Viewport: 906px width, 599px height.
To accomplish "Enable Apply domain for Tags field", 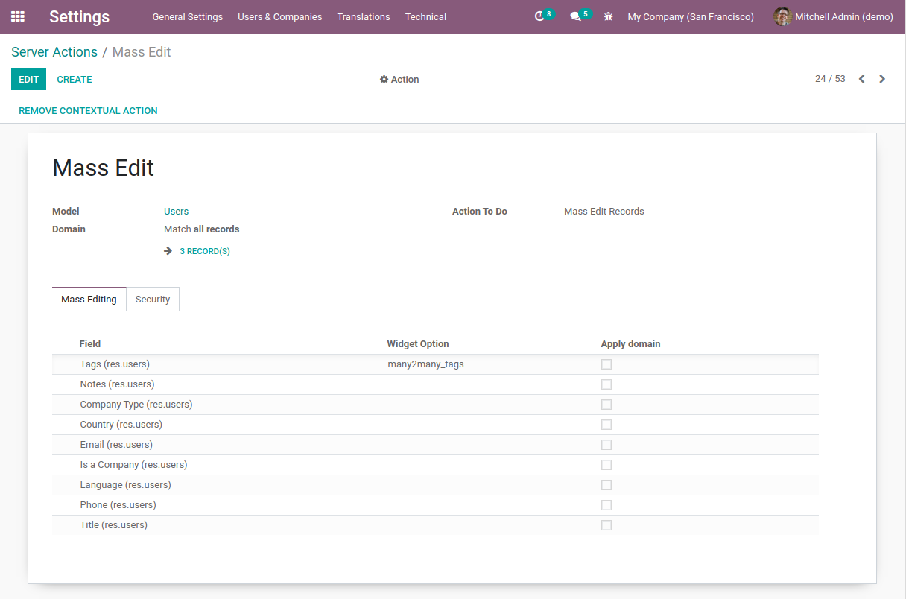I will (x=606, y=364).
